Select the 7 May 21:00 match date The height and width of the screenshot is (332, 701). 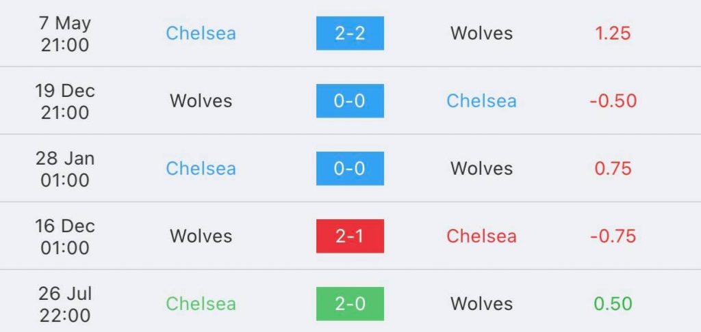[x=65, y=34]
